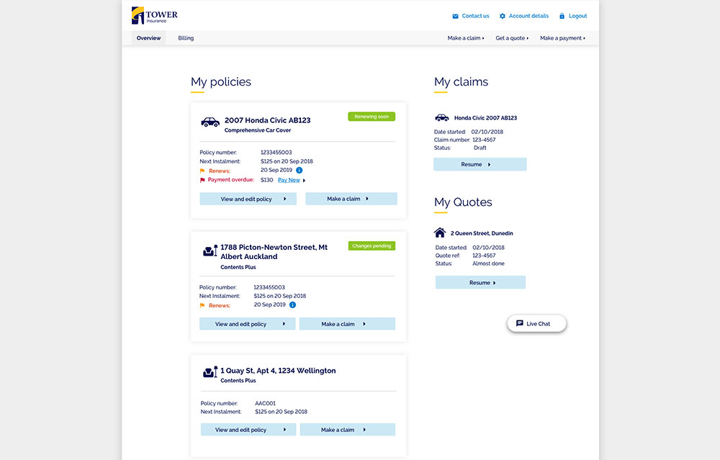This screenshot has width=720, height=460.
Task: Click the envelope icon beside Contact us
Action: 455,16
